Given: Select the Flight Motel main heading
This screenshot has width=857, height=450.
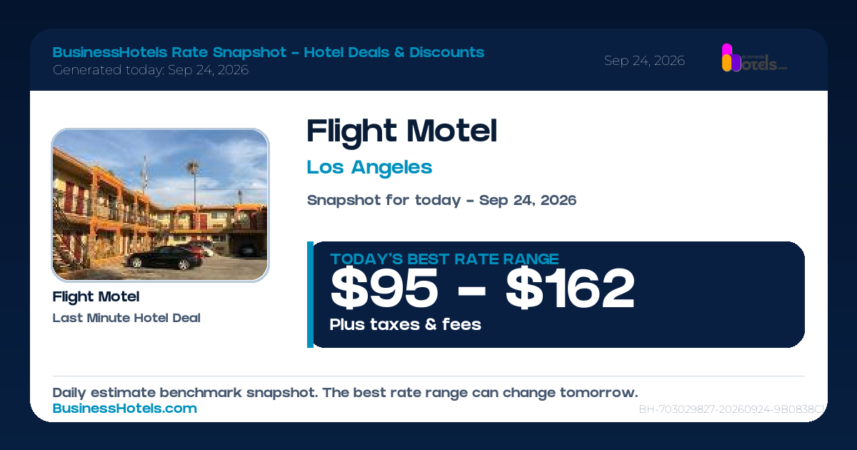Looking at the screenshot, I should pyautogui.click(x=401, y=131).
